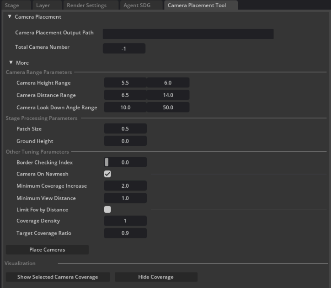Screen dimensions: 331x288
Task: Collapse the Camera Placement section
Action: [10, 17]
